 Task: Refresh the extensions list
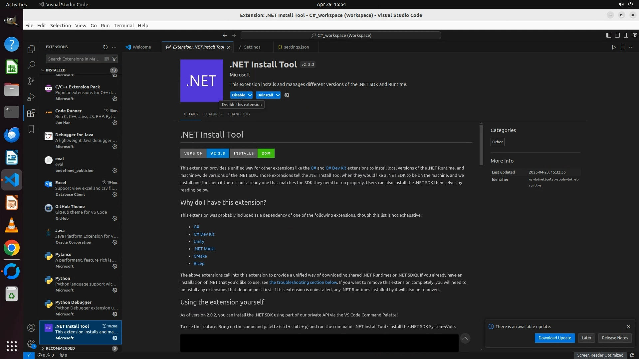click(x=106, y=47)
